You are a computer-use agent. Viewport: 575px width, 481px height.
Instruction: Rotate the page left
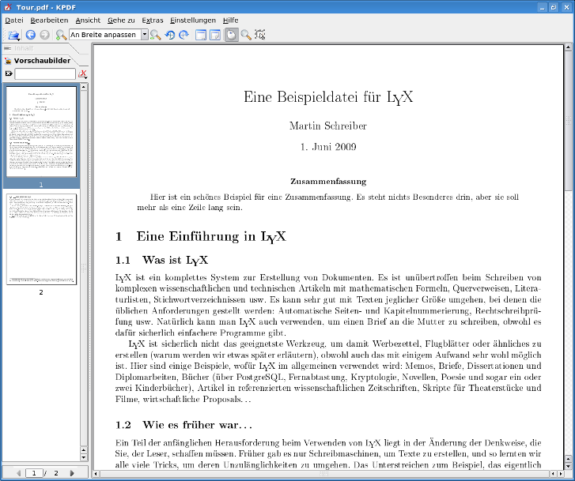click(x=170, y=35)
